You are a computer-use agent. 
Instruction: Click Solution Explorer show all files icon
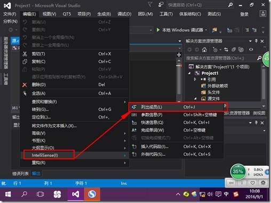[241, 50]
